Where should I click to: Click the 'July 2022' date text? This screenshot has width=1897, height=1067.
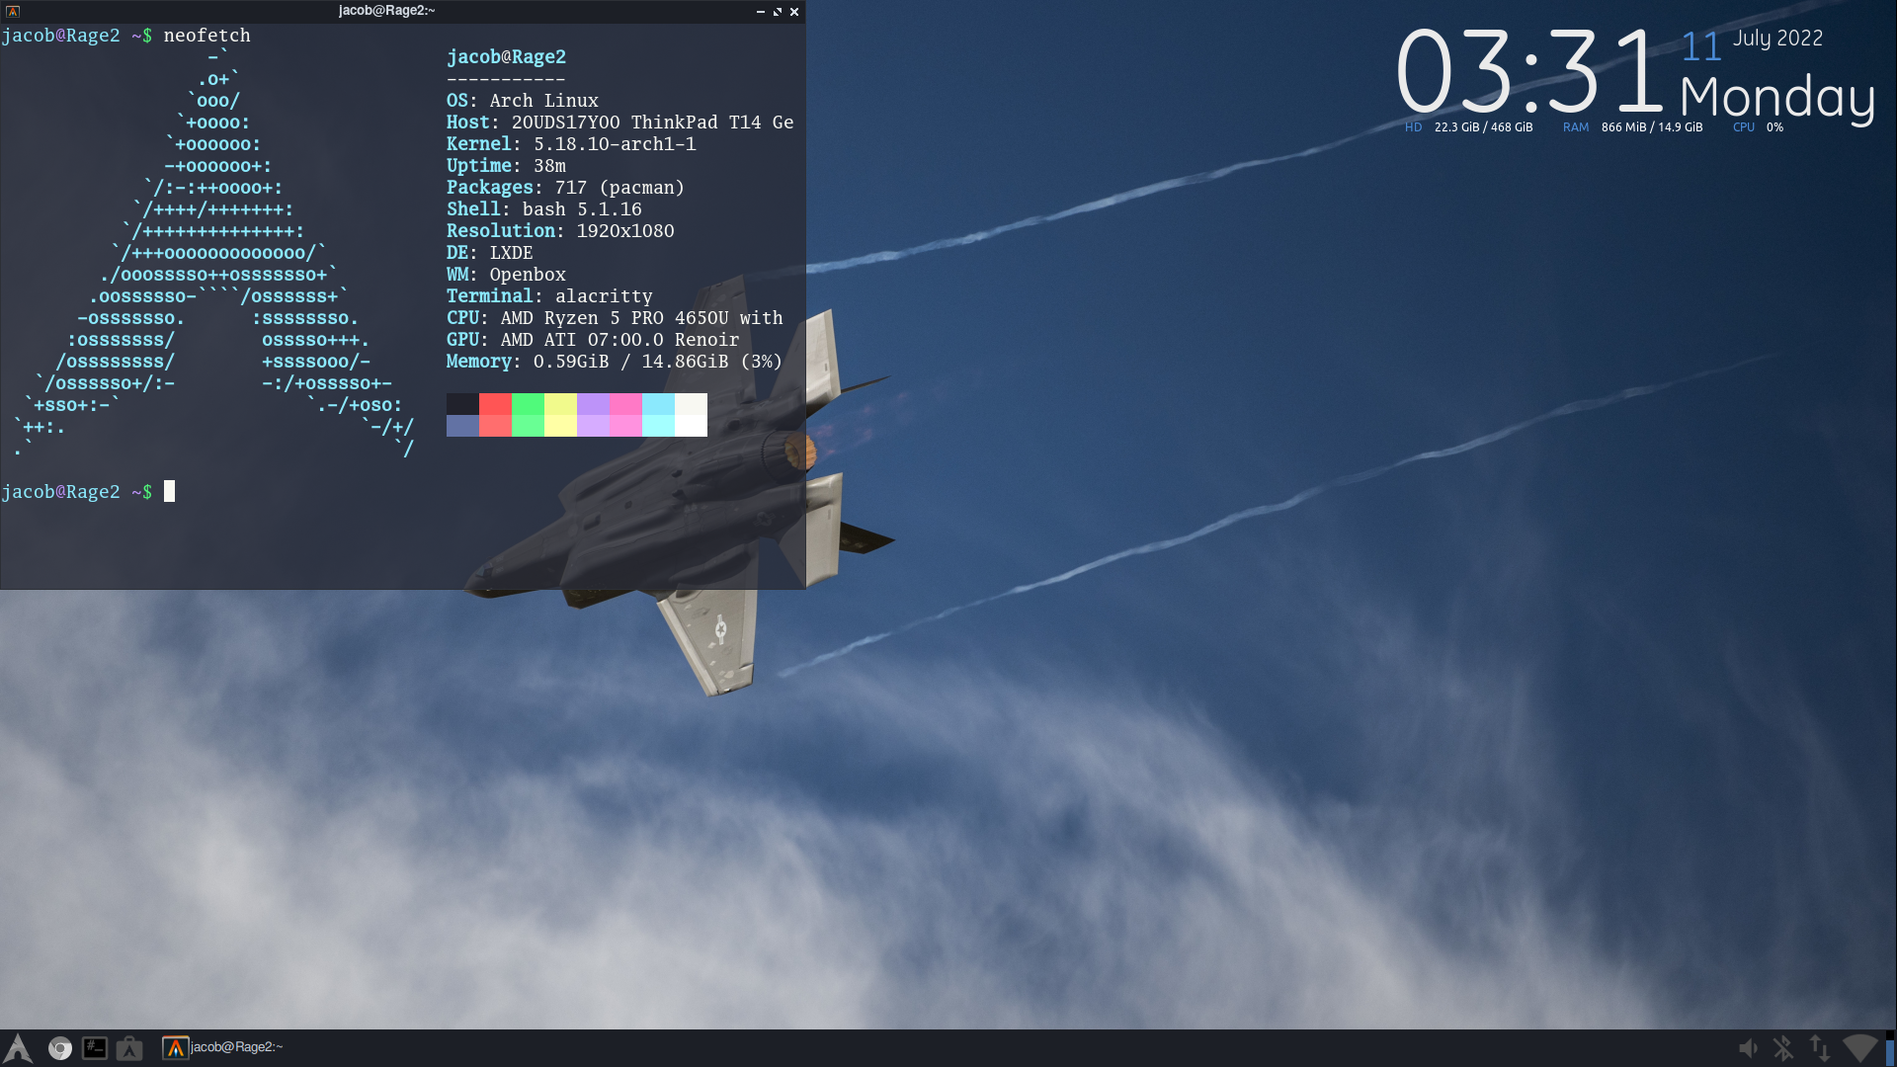[x=1777, y=39]
